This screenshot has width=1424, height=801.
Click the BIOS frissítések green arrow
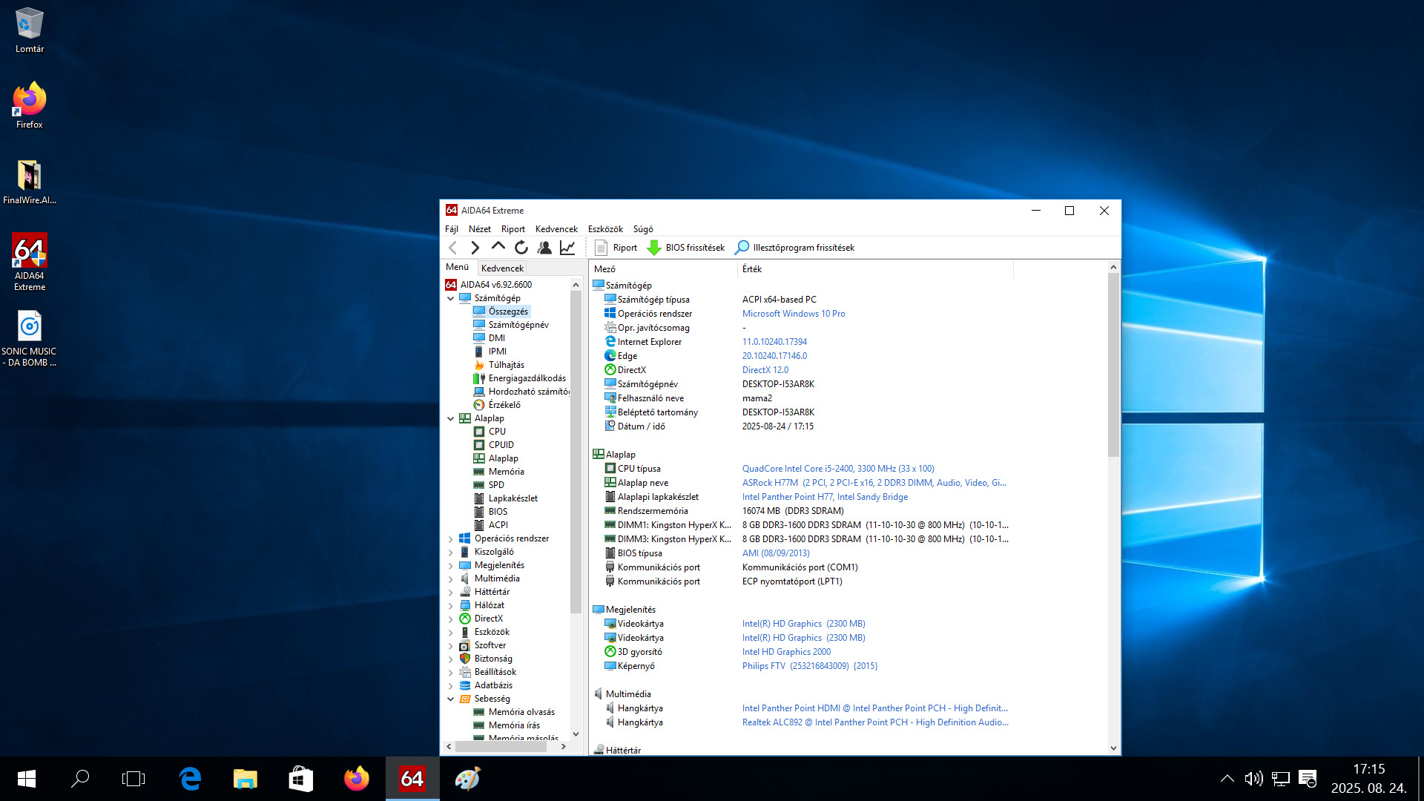coord(654,248)
